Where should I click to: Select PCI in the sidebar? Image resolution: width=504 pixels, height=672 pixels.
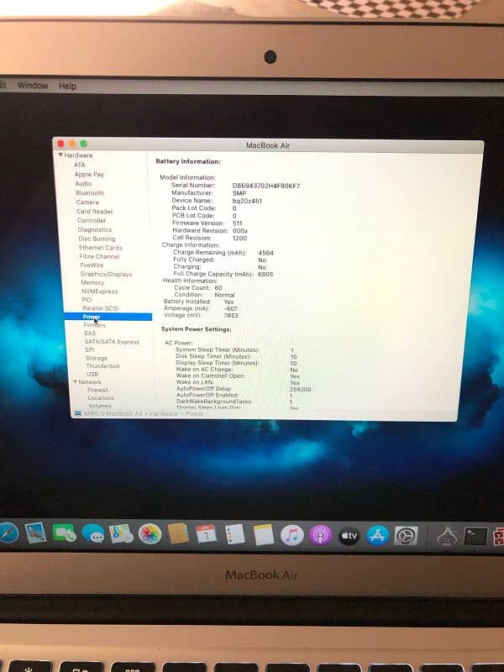[x=87, y=300]
